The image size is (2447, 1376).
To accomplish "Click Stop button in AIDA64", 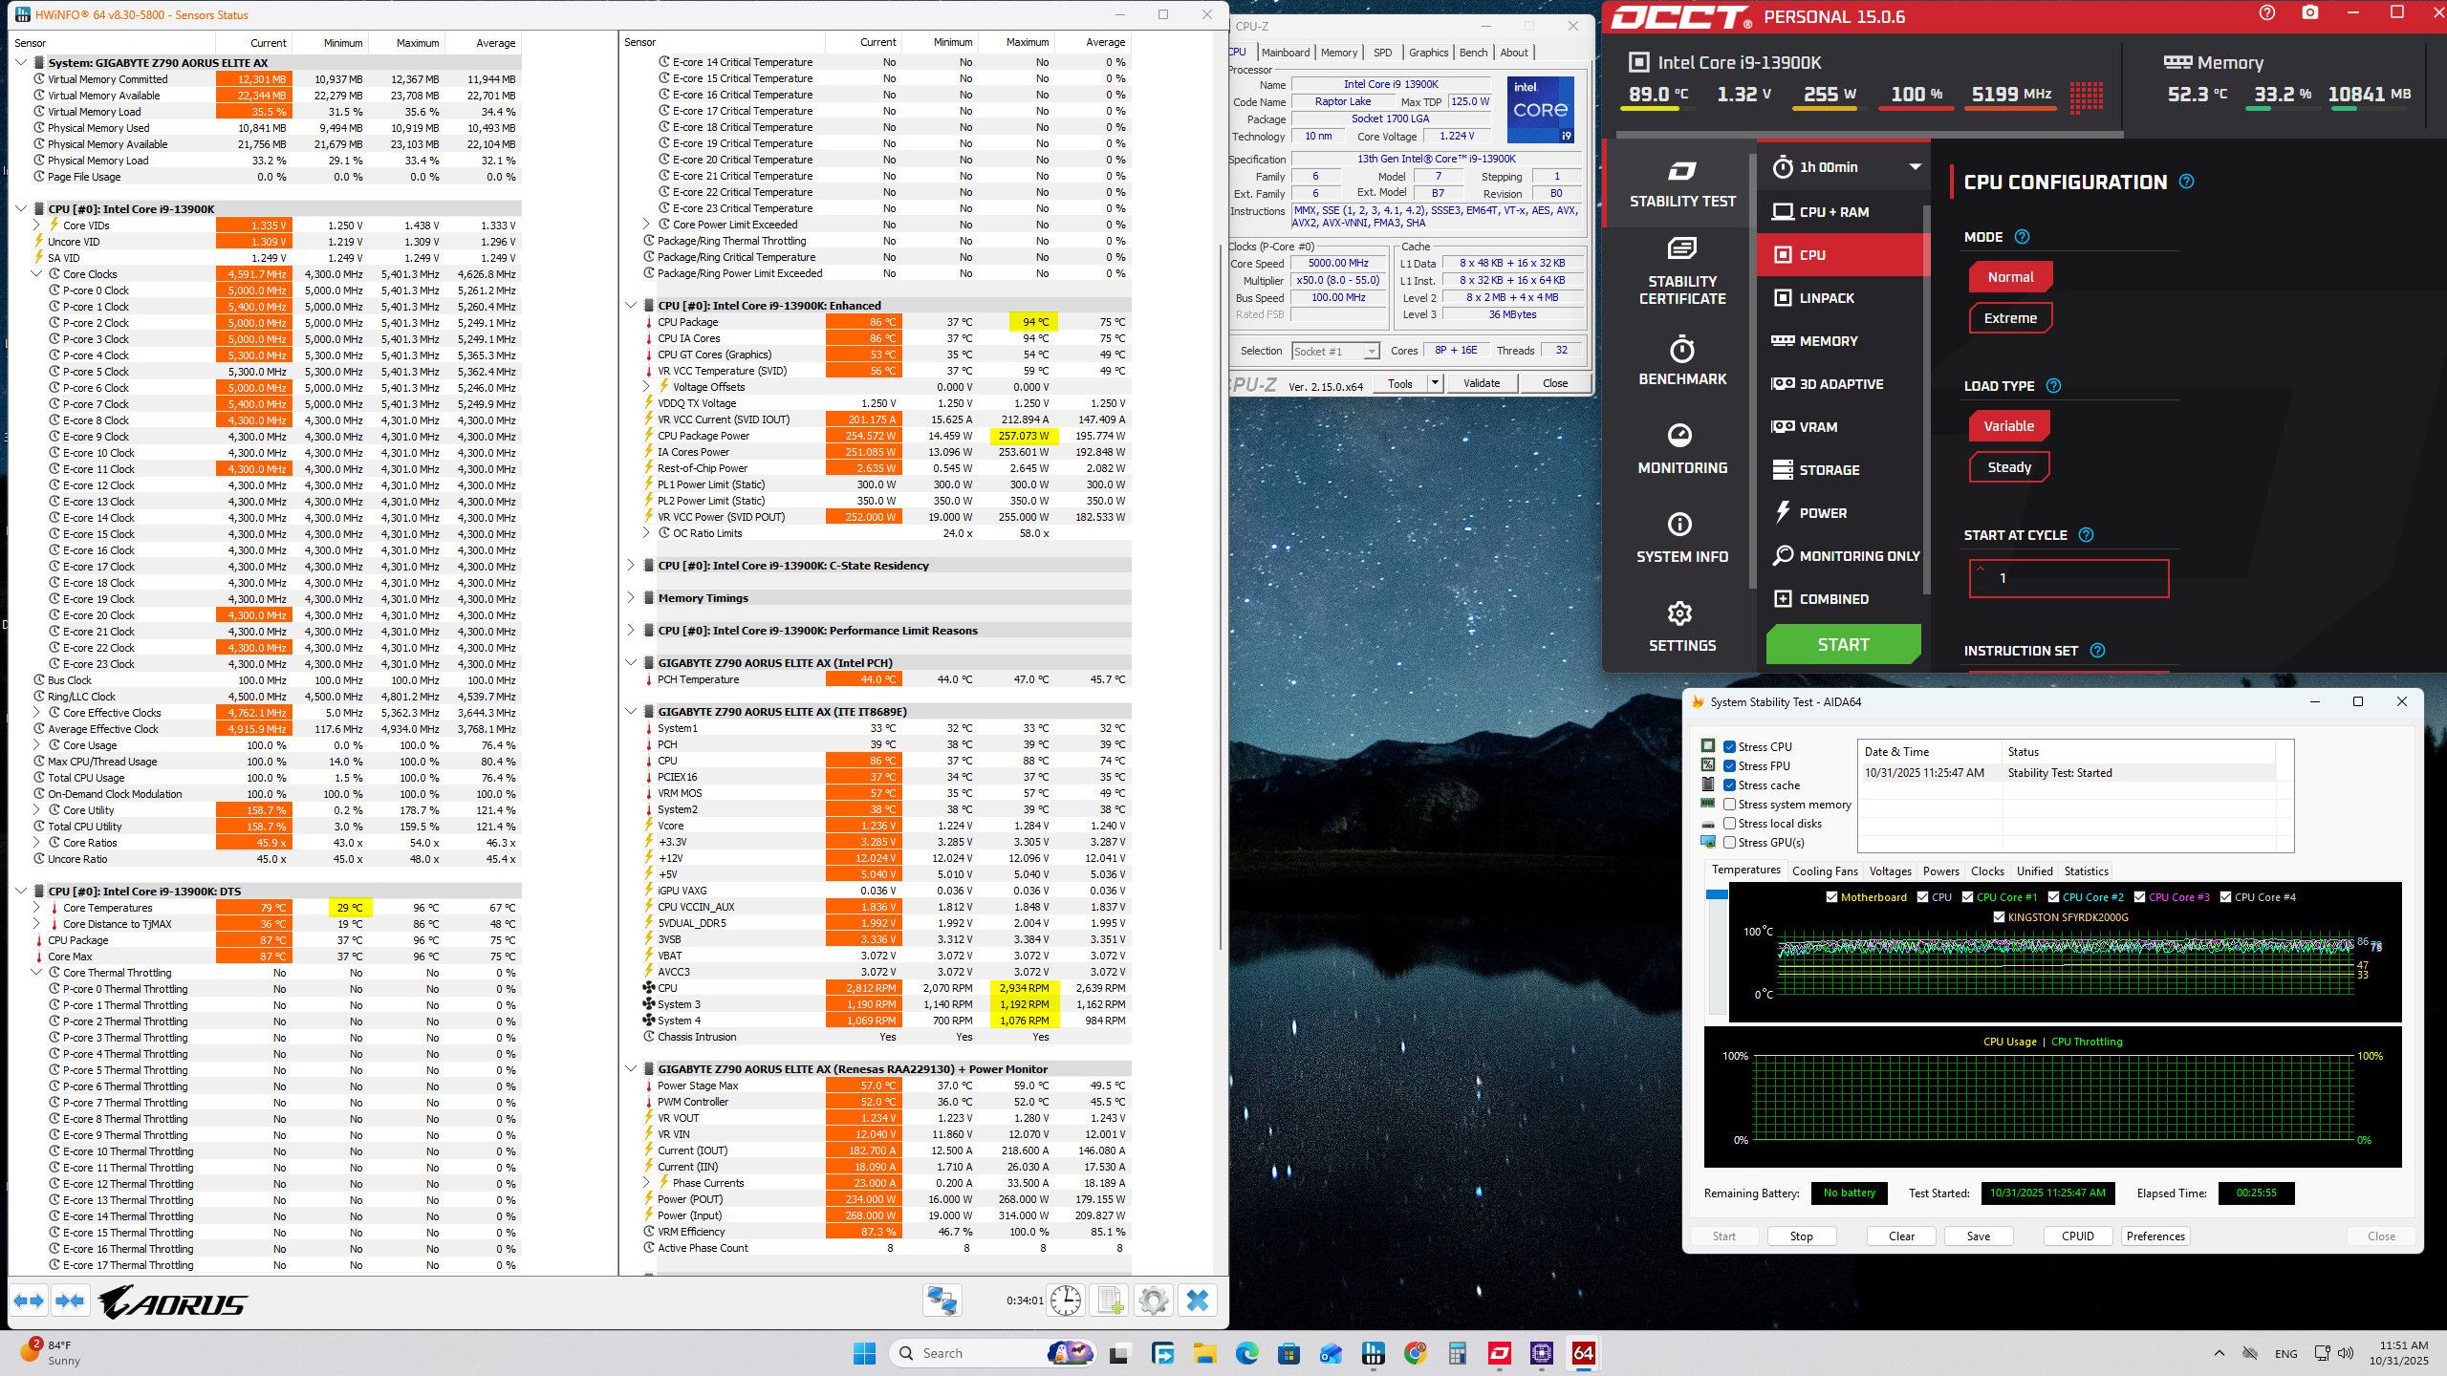I will 1801,1236.
